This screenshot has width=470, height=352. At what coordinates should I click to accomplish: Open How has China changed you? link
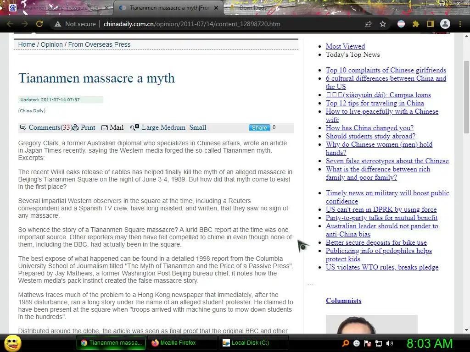tap(369, 128)
